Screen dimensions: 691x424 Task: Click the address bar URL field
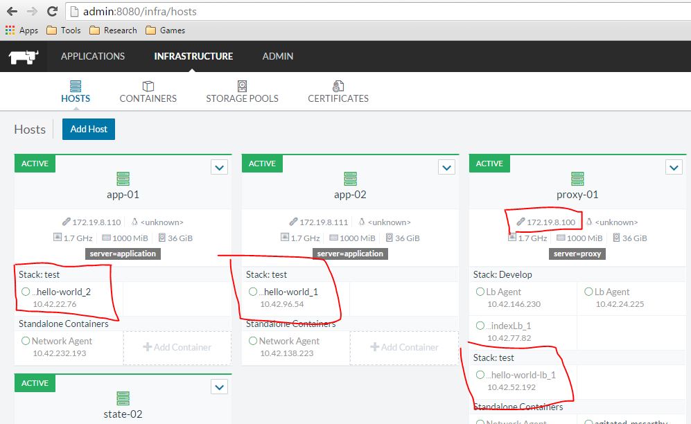point(379,12)
